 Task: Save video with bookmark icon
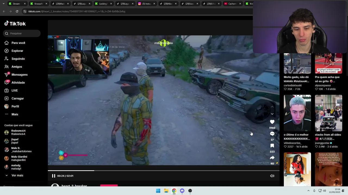[x=272, y=146]
